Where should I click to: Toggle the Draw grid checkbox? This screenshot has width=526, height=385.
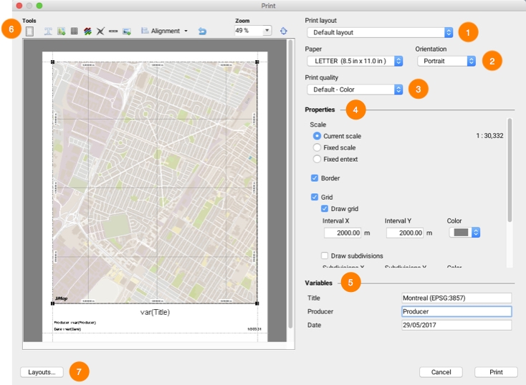click(x=325, y=209)
